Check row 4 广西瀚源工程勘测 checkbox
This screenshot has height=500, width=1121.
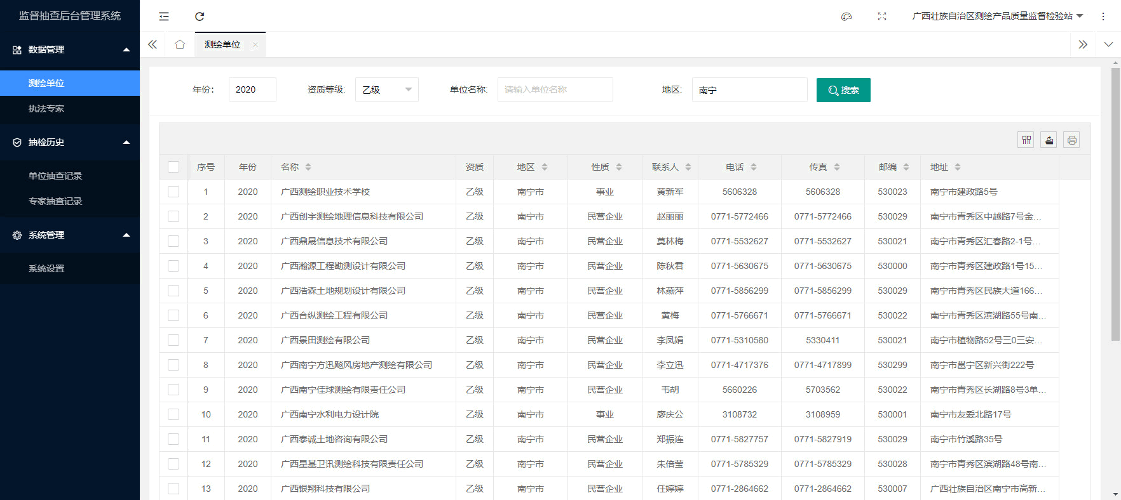[173, 266]
